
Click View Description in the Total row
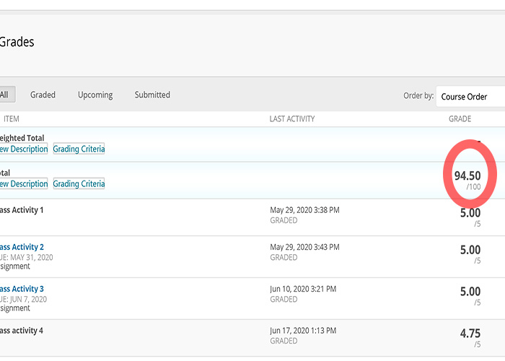point(23,184)
